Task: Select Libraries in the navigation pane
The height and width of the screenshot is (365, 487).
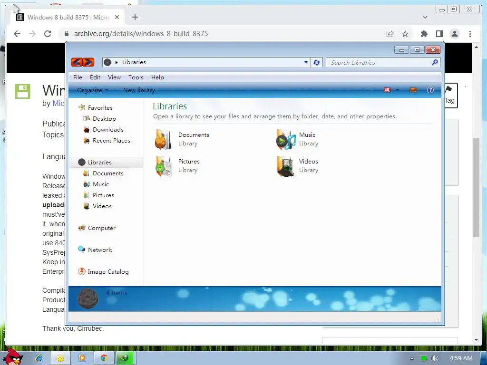Action: click(106, 163)
